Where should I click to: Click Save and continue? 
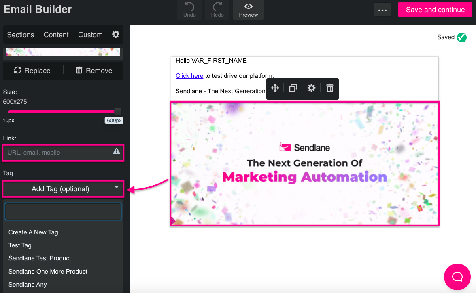tap(435, 10)
